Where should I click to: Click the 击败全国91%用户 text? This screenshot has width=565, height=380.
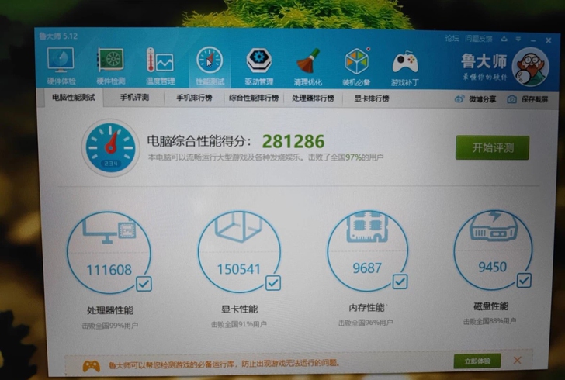pyautogui.click(x=239, y=324)
